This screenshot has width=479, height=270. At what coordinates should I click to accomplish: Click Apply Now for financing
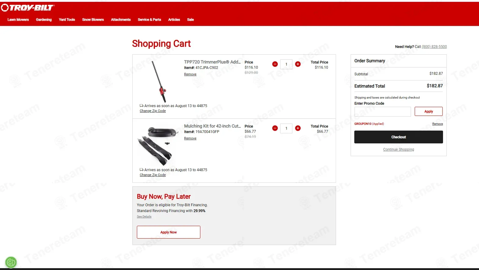tap(169, 232)
